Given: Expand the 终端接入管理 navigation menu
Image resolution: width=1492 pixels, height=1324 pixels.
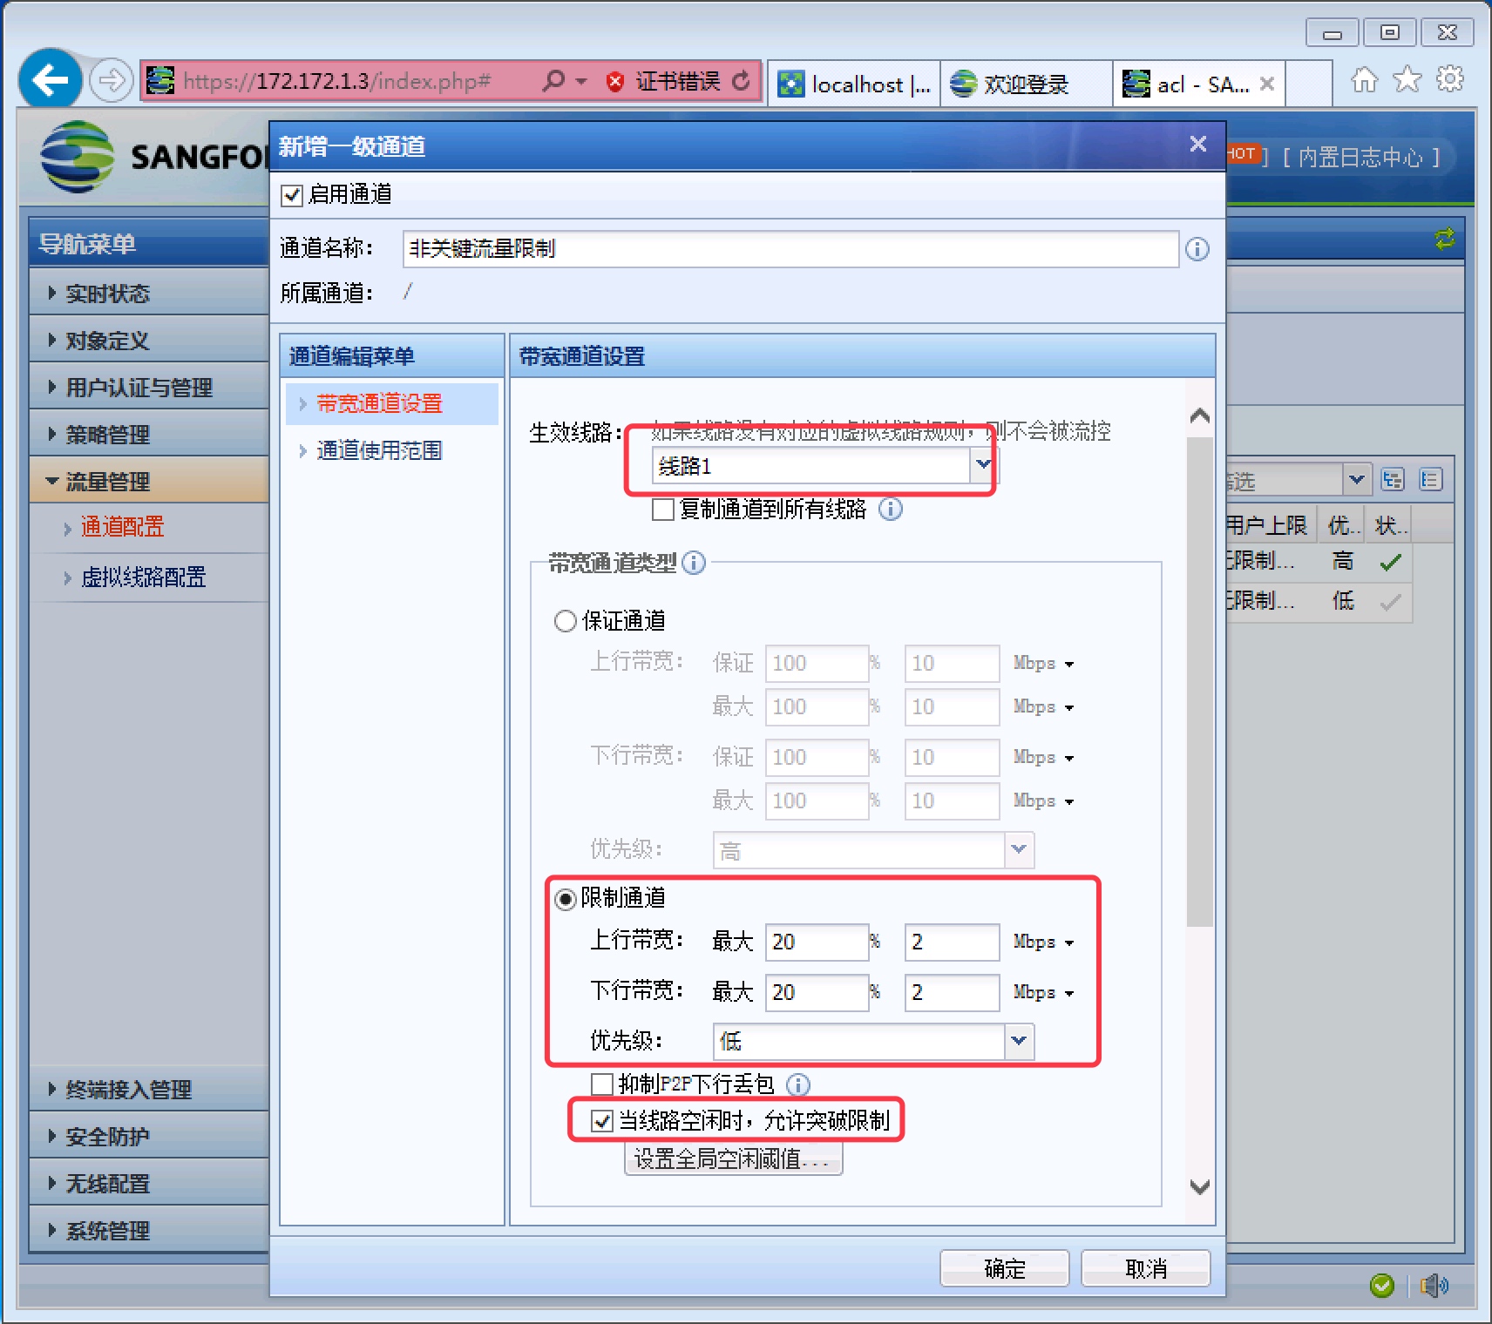Looking at the screenshot, I should click(x=149, y=1089).
